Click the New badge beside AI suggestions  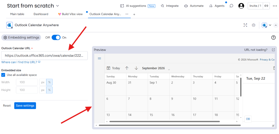[x=152, y=6]
